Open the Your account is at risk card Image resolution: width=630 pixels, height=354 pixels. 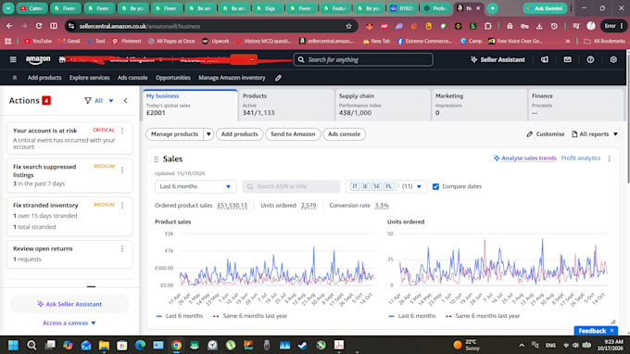[69, 138]
